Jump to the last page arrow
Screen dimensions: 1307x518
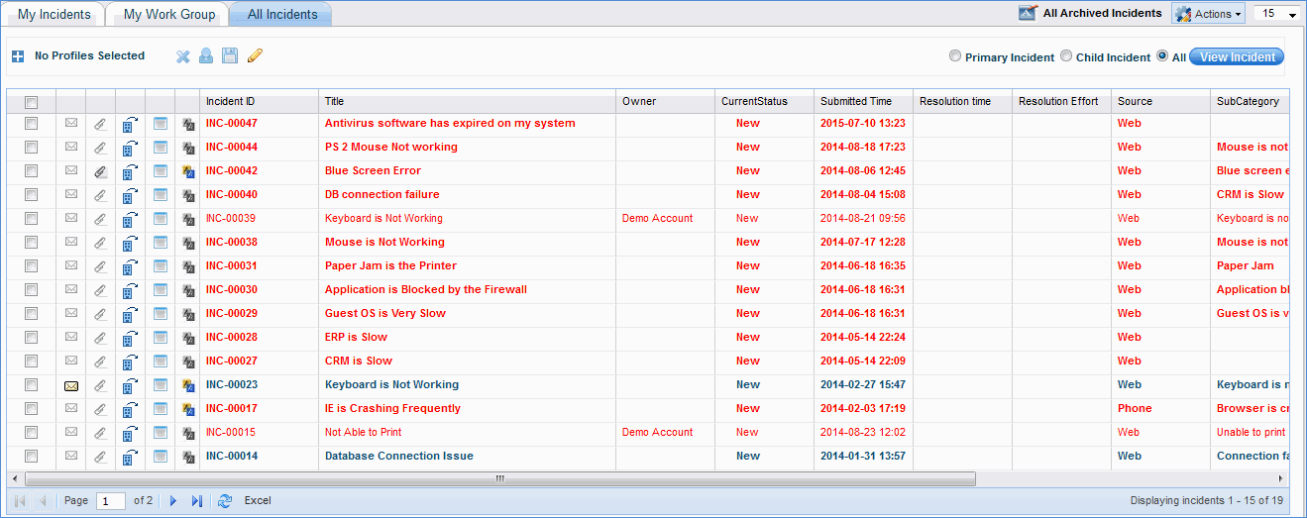click(x=196, y=501)
